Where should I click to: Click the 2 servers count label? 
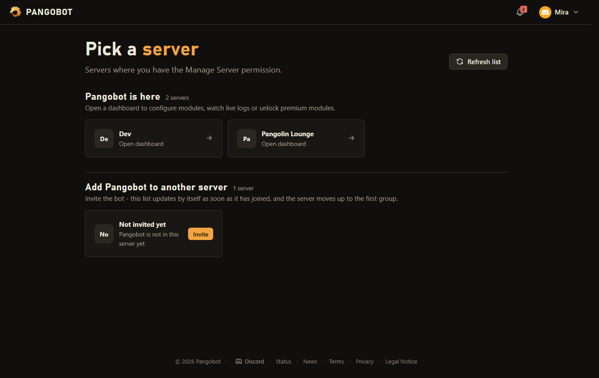[177, 98]
